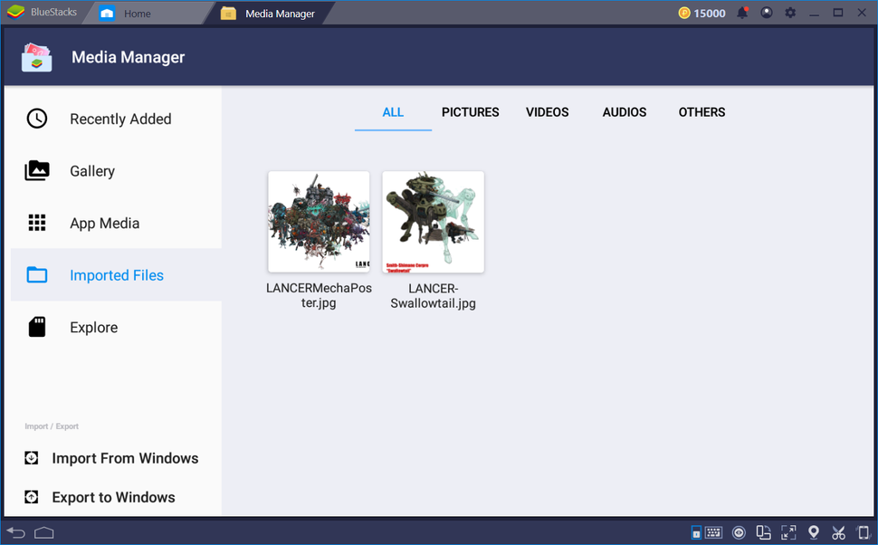This screenshot has height=545, width=878.
Task: Open the LANCERMechaPoster.jpg thumbnail
Action: [x=318, y=222]
